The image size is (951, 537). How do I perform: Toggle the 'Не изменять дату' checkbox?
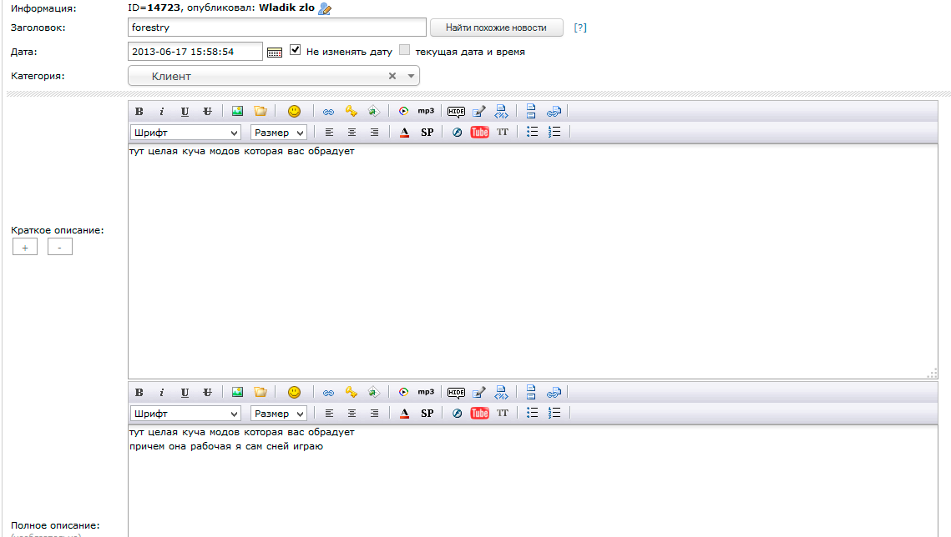pyautogui.click(x=296, y=50)
